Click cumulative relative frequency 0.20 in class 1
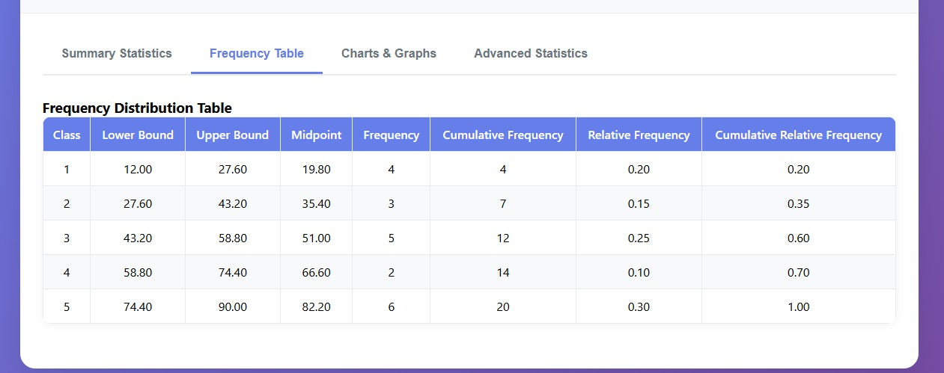This screenshot has width=944, height=373. tap(799, 170)
